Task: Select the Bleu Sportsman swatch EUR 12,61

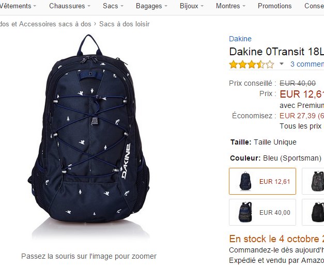Action: [x=263, y=181]
